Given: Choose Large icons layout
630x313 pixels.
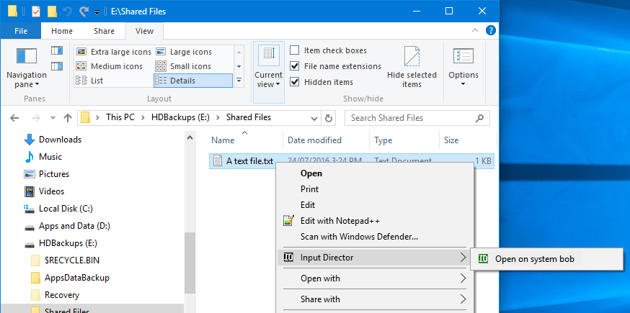Looking at the screenshot, I should point(184,52).
